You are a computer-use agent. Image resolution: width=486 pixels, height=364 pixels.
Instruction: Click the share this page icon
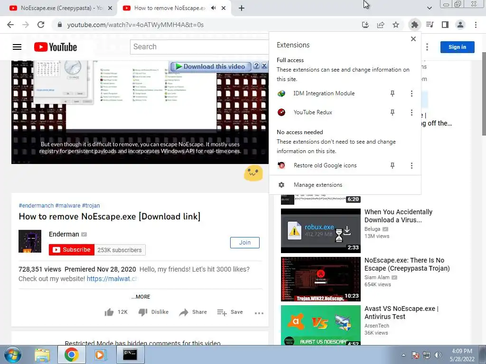(381, 25)
